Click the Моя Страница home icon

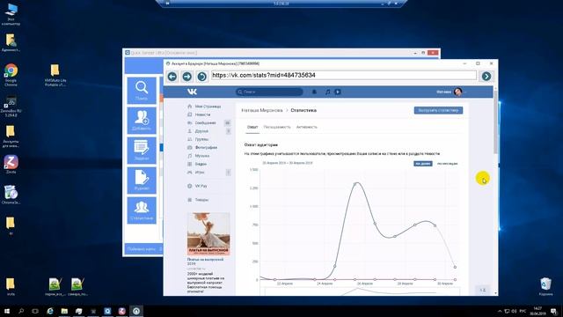(x=190, y=107)
